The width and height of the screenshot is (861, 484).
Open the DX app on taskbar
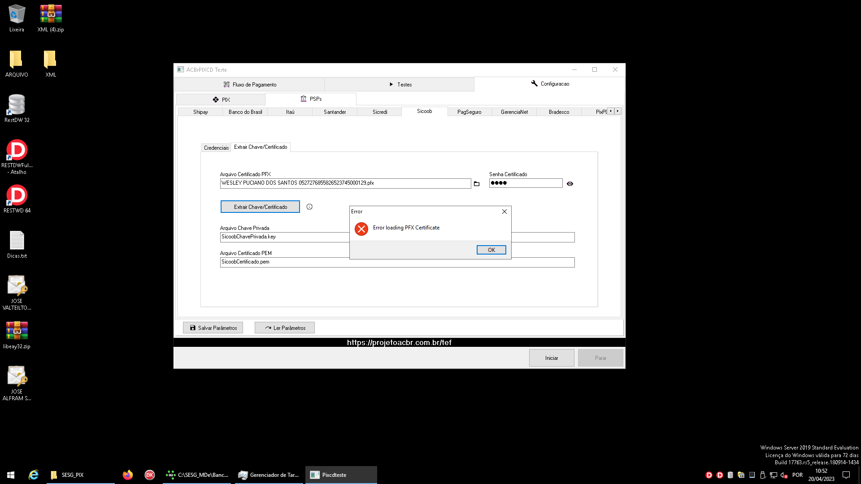click(x=150, y=475)
